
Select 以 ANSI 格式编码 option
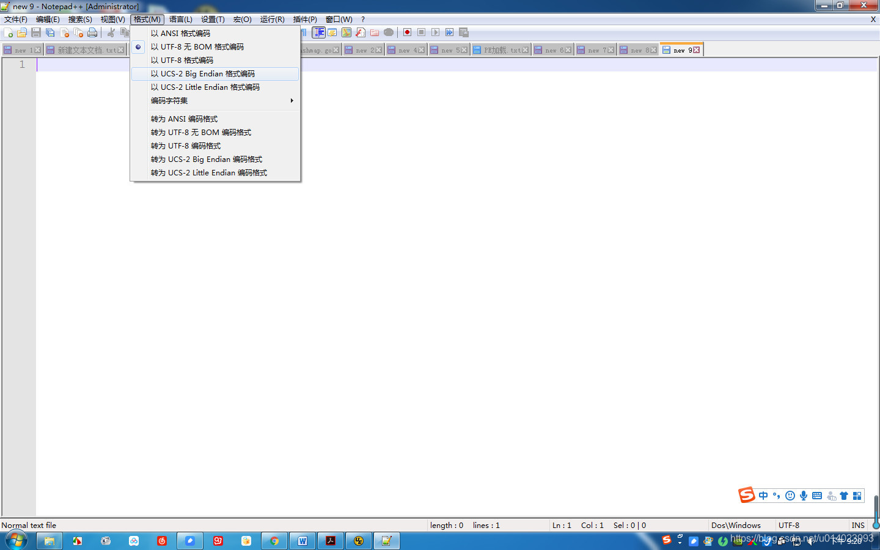tap(215, 33)
